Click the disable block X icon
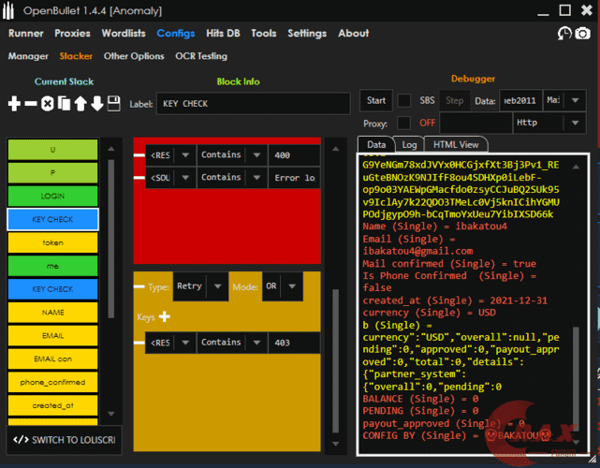This screenshot has height=468, width=600. coord(48,104)
